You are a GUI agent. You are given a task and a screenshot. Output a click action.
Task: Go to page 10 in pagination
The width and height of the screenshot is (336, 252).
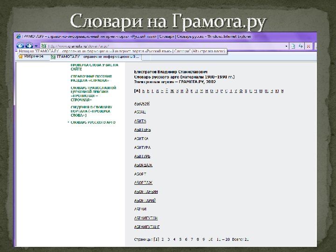pos(210,239)
